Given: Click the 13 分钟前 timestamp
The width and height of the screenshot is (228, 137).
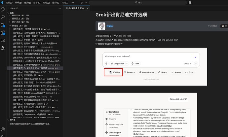Looking at the screenshot, I should pyautogui.click(x=212, y=26).
